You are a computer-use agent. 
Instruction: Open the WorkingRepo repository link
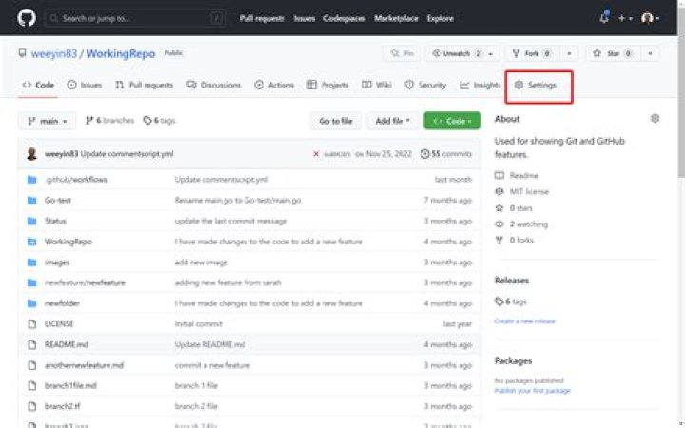click(121, 53)
